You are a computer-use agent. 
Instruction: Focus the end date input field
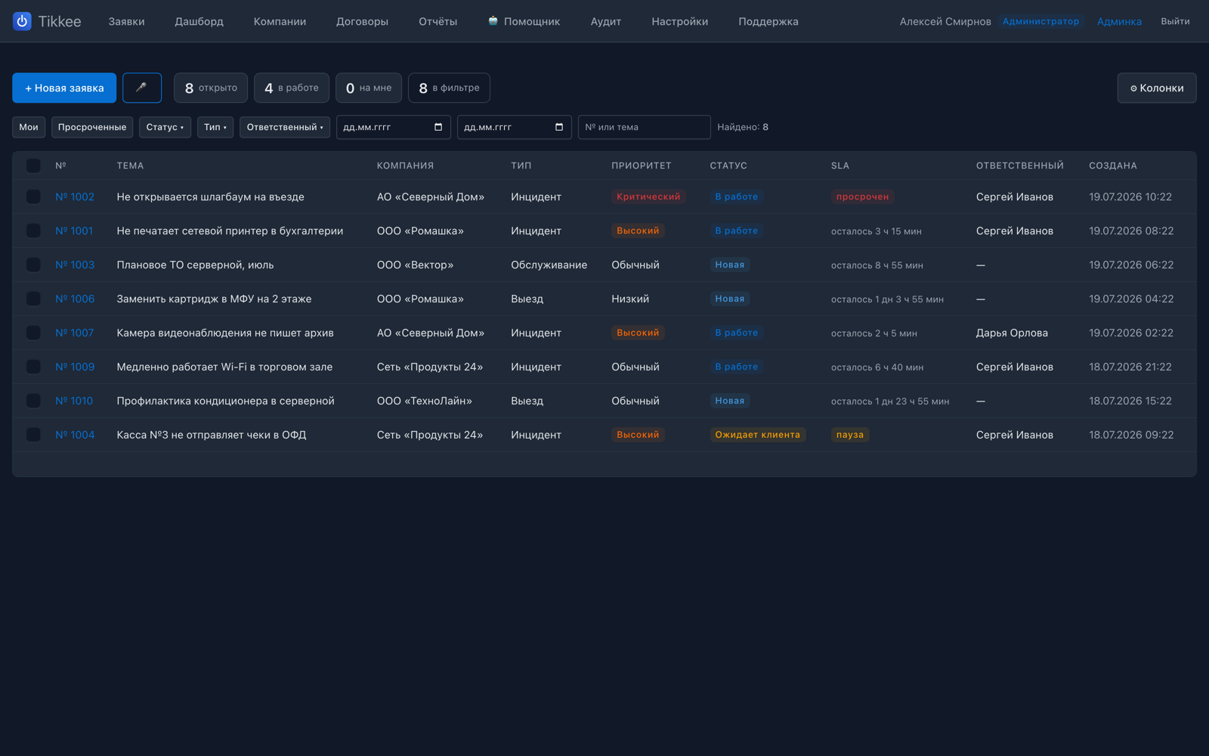pos(515,127)
